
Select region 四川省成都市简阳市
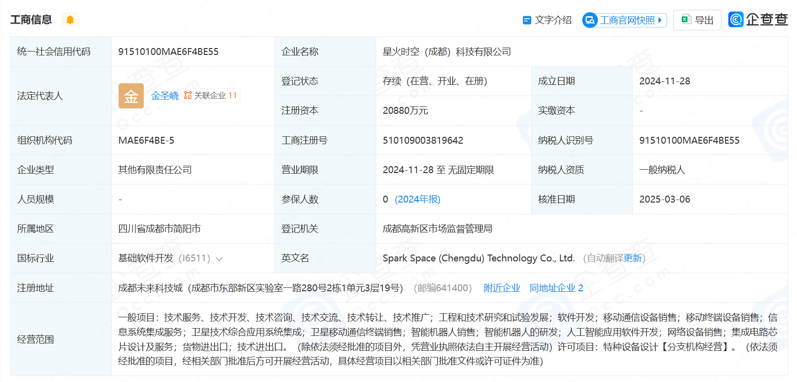pyautogui.click(x=159, y=229)
